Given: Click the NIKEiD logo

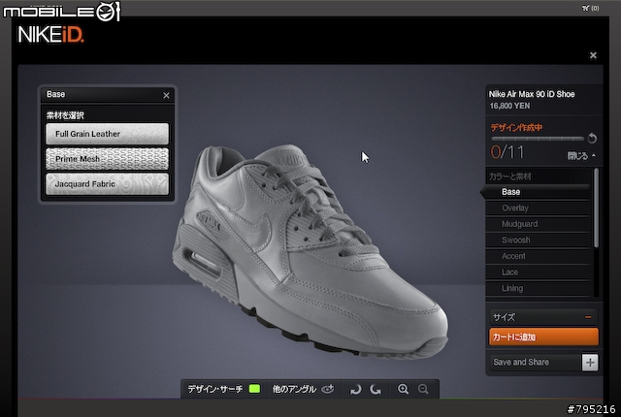Looking at the screenshot, I should (x=50, y=35).
